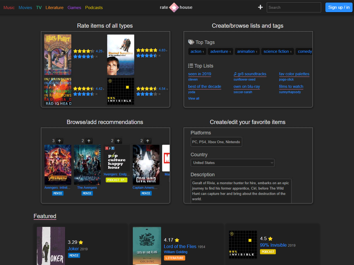Open the Podcasts section
Viewport: 354px width, 265px height.
(x=94, y=8)
